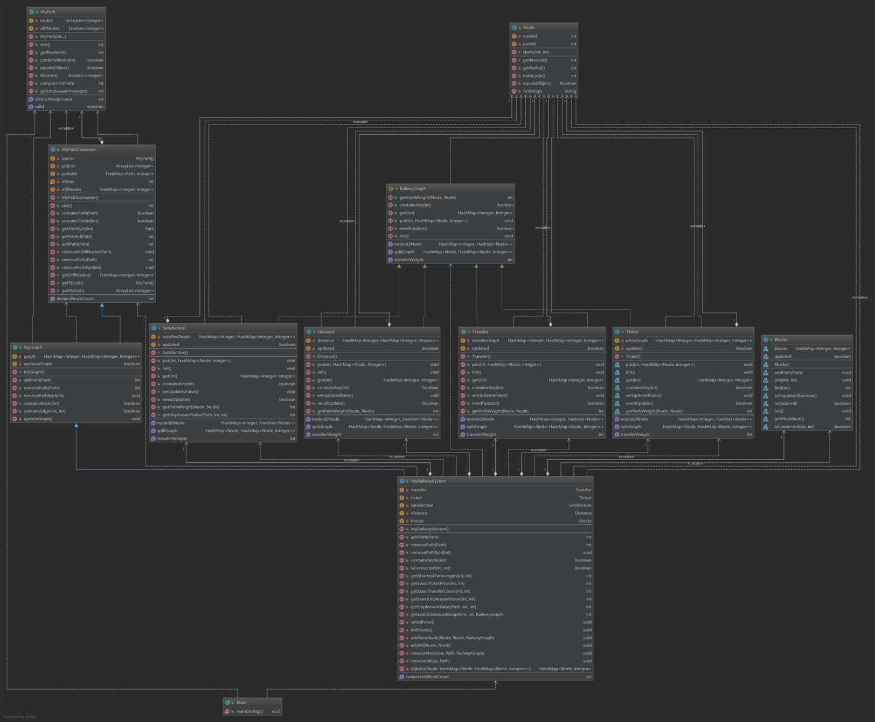This screenshot has height=722, width=875.
Task: Click method icon beside dijkstra in MyRailwaySystem
Action: [402, 669]
